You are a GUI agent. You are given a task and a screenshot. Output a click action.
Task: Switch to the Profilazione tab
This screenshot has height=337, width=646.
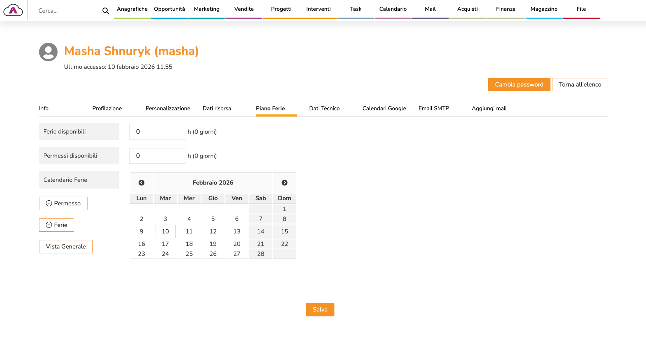point(107,108)
